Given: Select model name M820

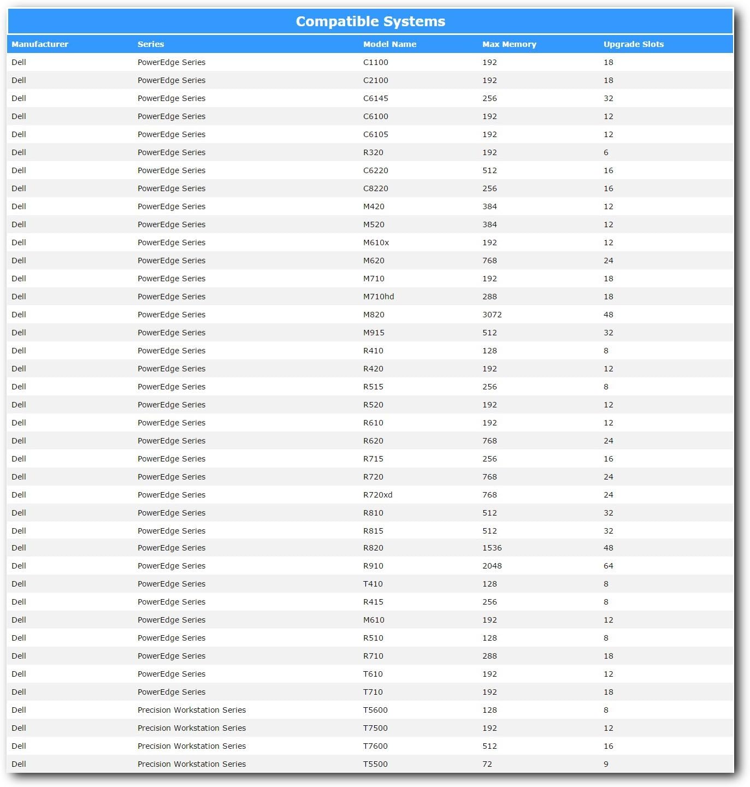Looking at the screenshot, I should 374,315.
